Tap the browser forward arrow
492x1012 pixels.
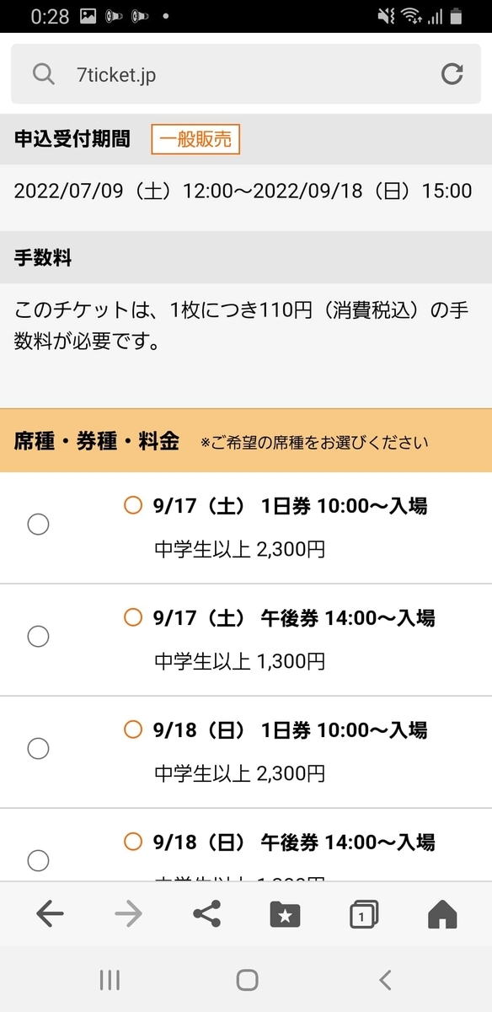pyautogui.click(x=128, y=914)
